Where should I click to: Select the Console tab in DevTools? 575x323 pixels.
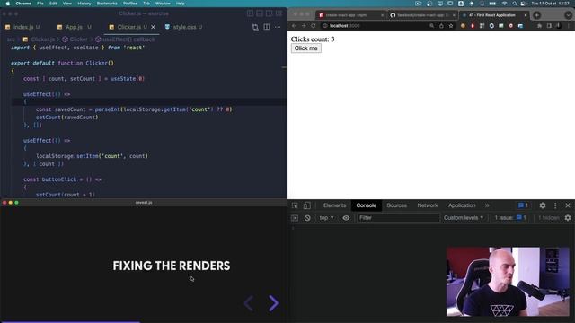coord(366,205)
